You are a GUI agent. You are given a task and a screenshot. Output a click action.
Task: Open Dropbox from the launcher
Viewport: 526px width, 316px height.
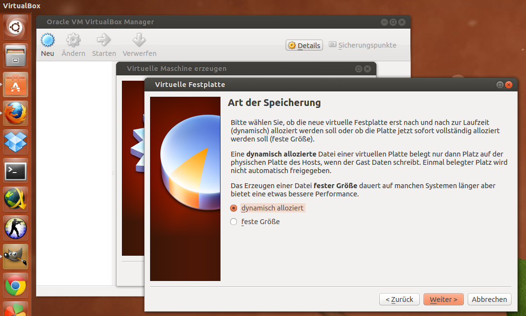pyautogui.click(x=16, y=142)
